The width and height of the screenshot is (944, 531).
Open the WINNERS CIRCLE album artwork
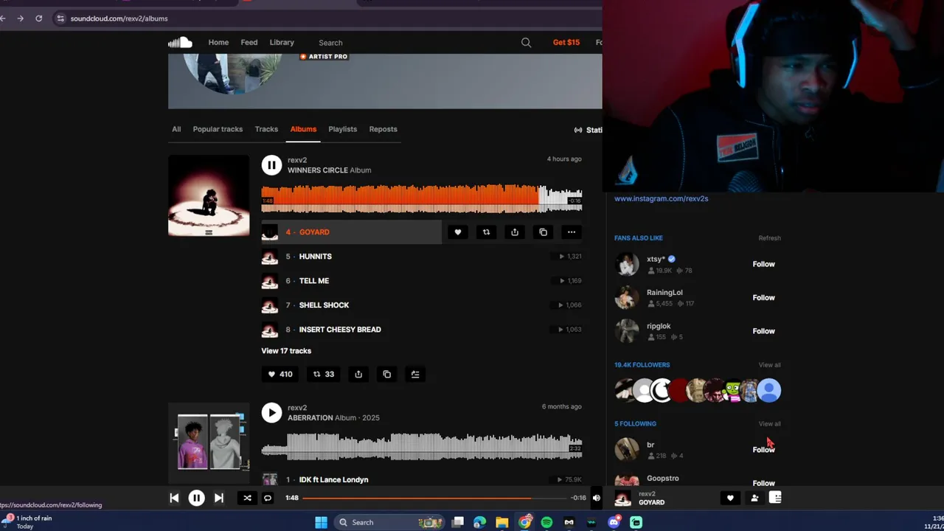209,196
